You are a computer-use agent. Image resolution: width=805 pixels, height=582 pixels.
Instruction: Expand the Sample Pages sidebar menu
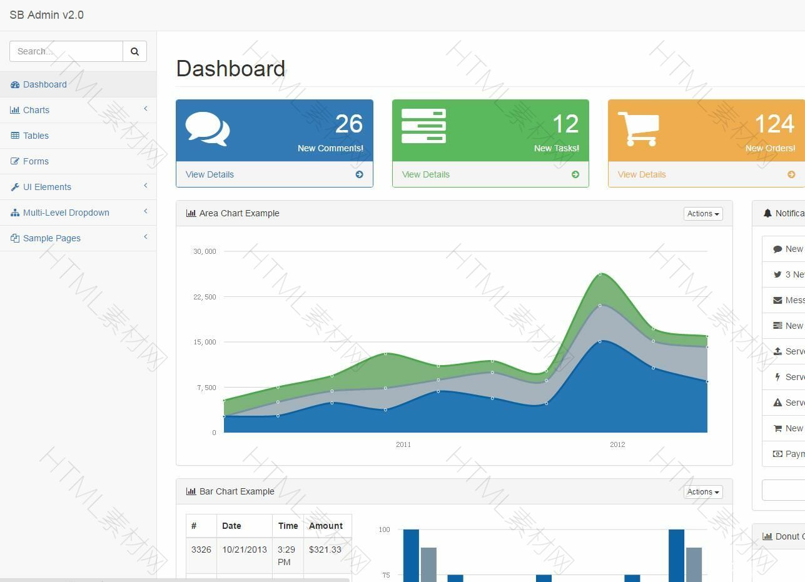tap(51, 238)
